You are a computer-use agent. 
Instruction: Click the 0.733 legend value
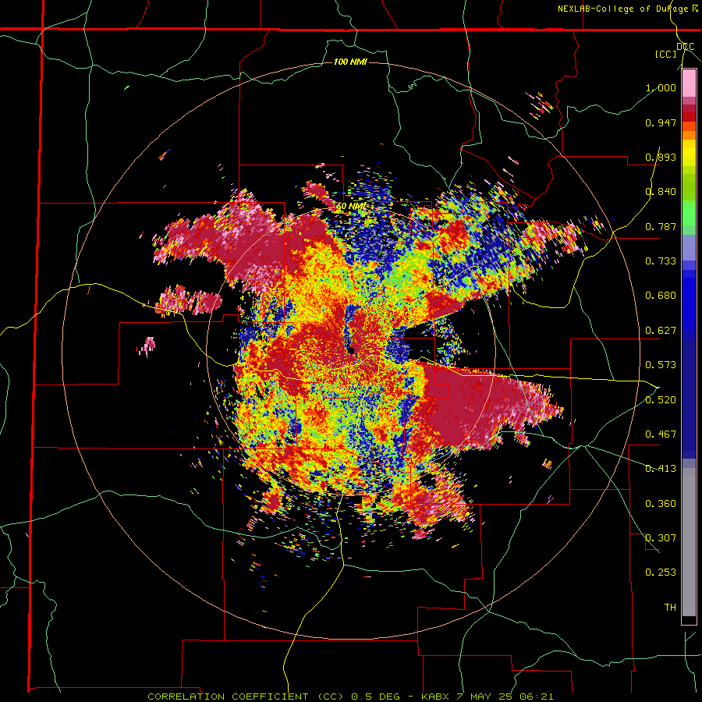pos(661,261)
